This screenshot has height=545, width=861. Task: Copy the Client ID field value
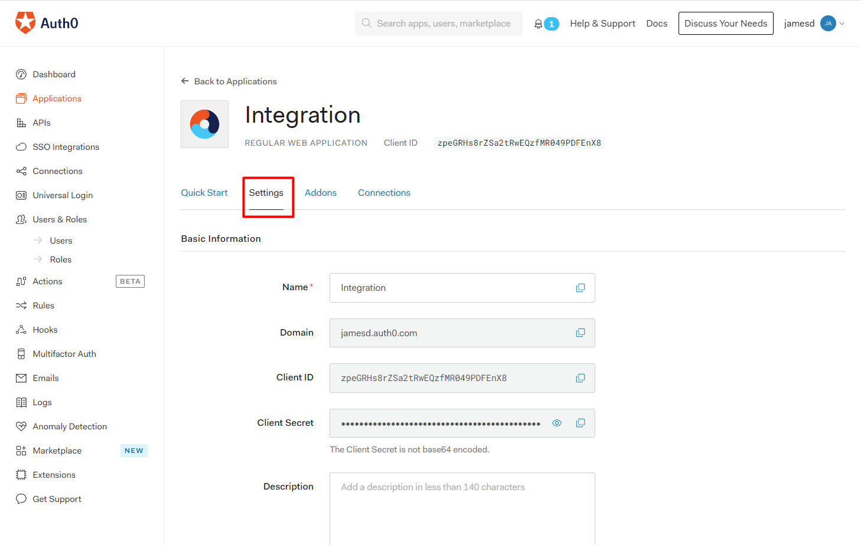click(x=580, y=378)
